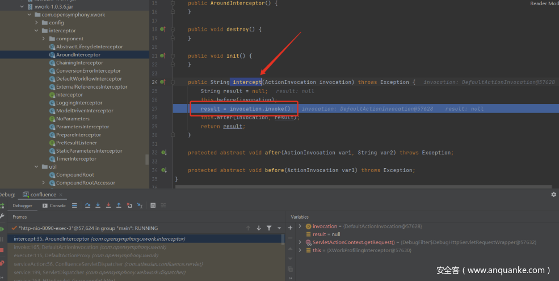Click the Step Out debugger icon
Viewport: 559px width, 281px height.
click(x=119, y=205)
